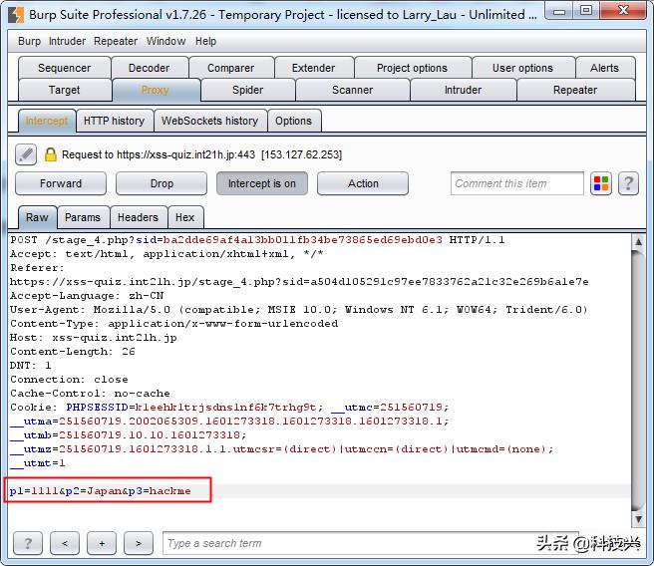Open the Repeater menu in menu bar
The height and width of the screenshot is (566, 654).
[116, 41]
